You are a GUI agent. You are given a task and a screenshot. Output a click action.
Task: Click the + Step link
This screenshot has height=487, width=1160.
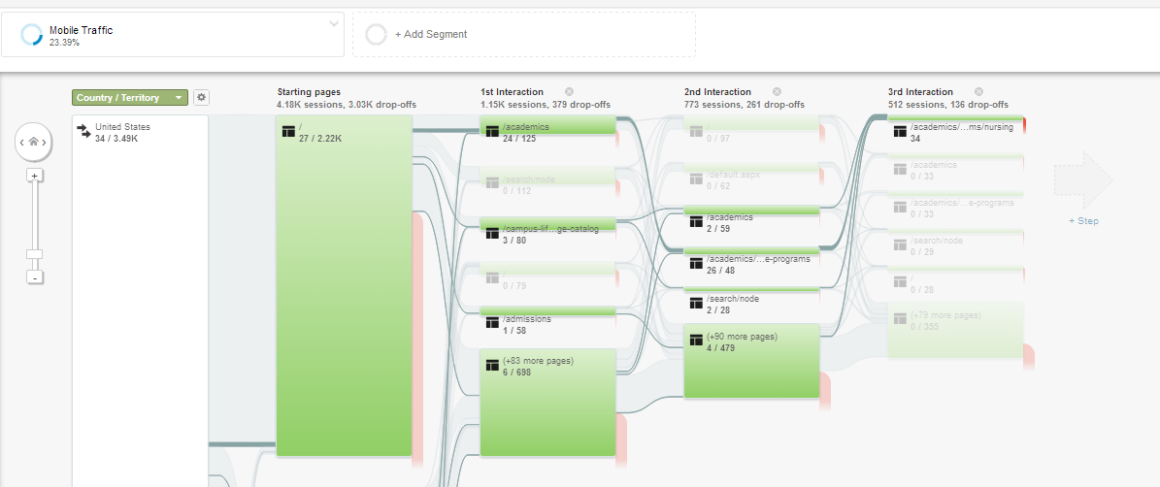pyautogui.click(x=1083, y=221)
